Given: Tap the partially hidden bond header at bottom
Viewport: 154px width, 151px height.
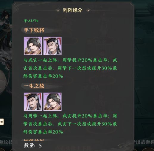Looking at the screenshot, I should (34, 140).
